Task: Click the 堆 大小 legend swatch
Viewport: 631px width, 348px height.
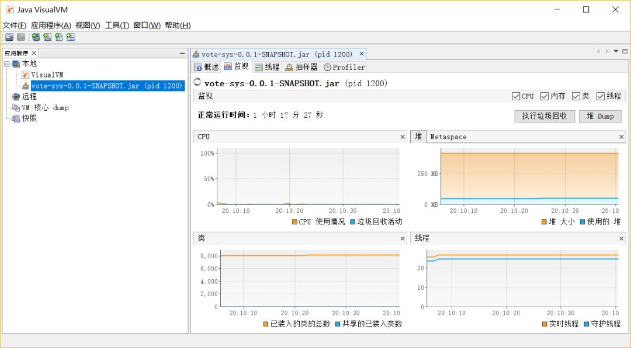Action: click(544, 222)
